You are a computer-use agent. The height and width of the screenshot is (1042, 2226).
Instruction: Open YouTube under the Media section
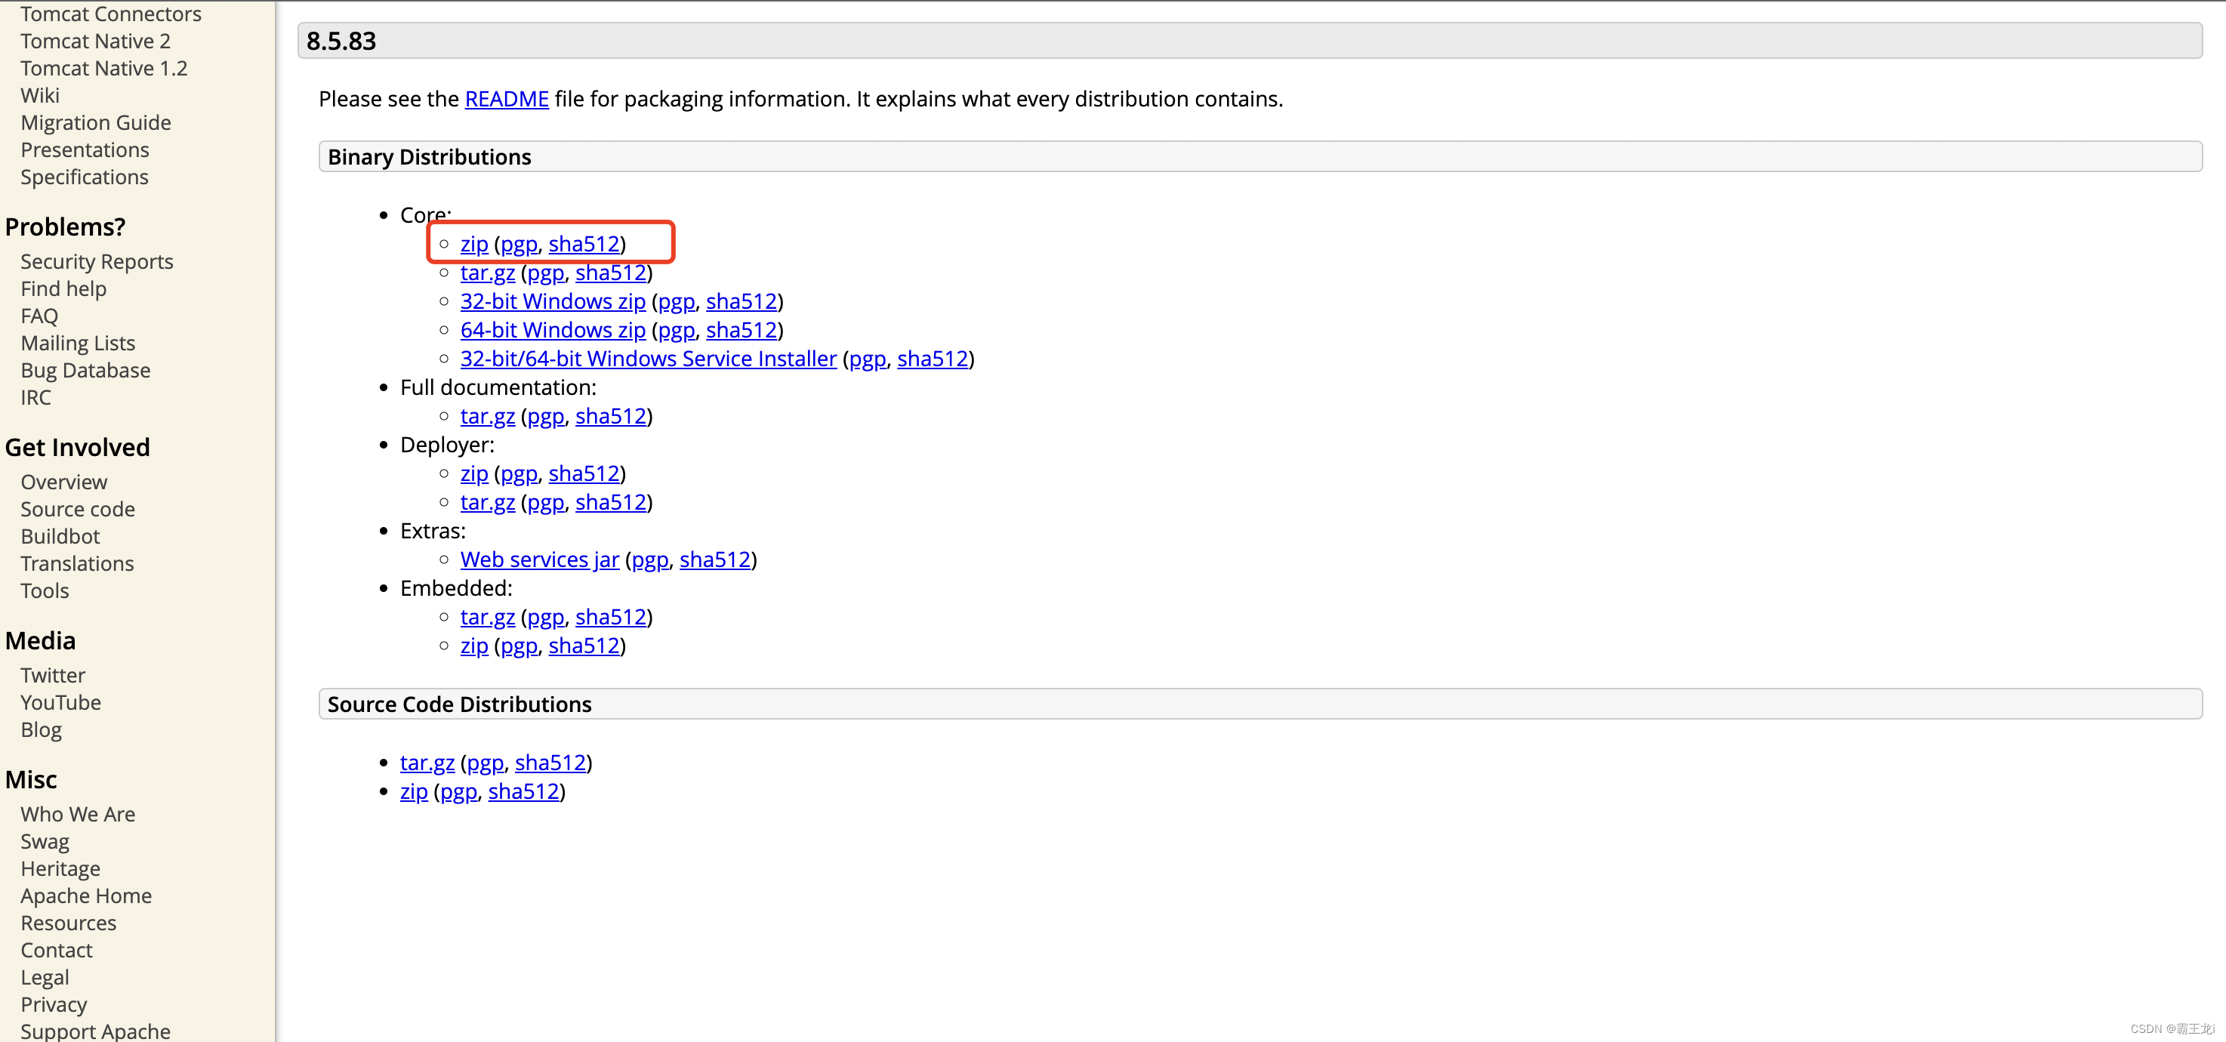[60, 703]
